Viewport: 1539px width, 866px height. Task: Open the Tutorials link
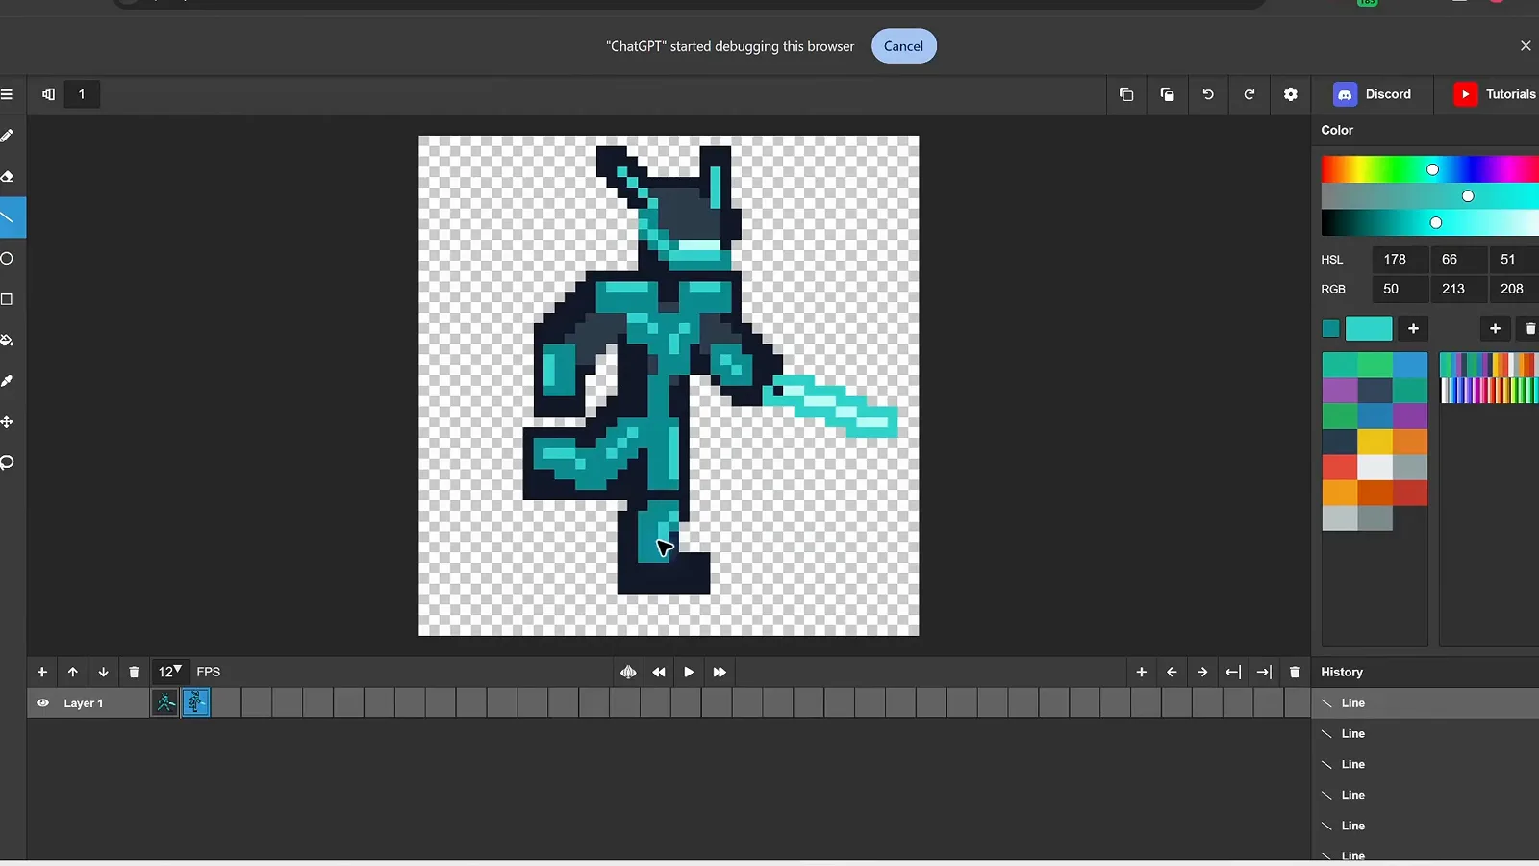1494,94
